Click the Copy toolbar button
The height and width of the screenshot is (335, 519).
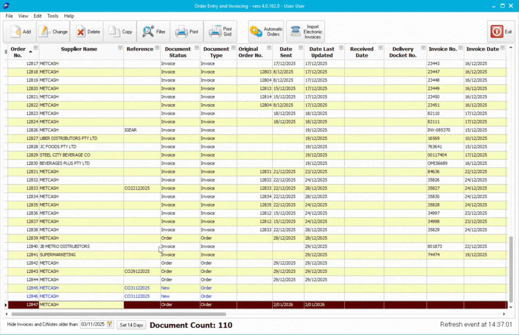point(120,32)
